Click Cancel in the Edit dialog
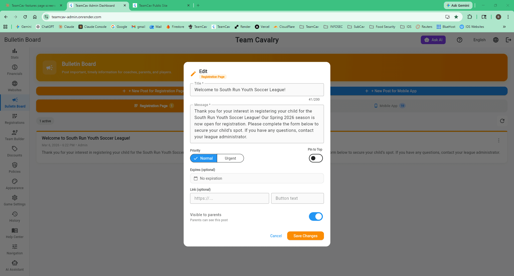514x276 pixels. (x=276, y=236)
